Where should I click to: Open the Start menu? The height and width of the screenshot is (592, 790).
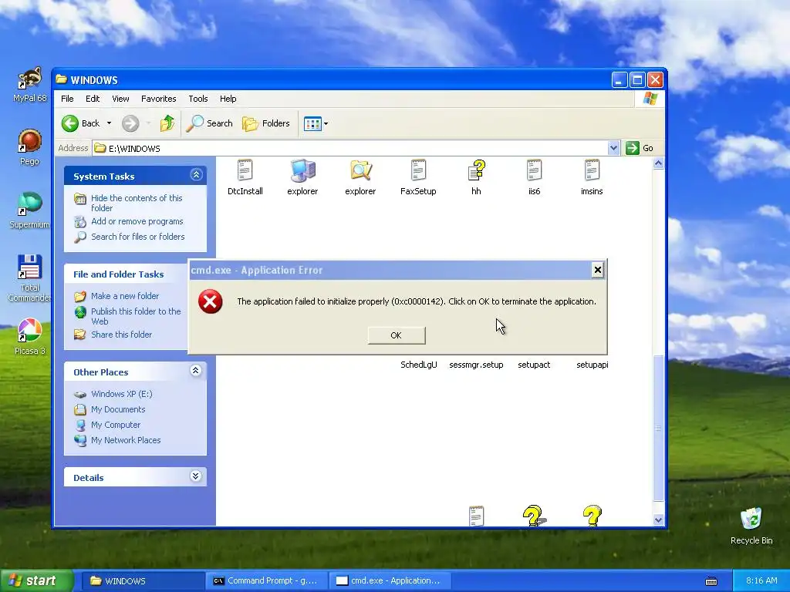(36, 580)
